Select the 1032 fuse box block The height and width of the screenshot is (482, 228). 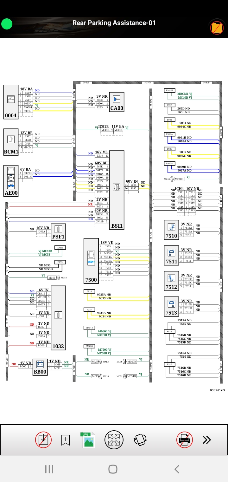click(58, 318)
